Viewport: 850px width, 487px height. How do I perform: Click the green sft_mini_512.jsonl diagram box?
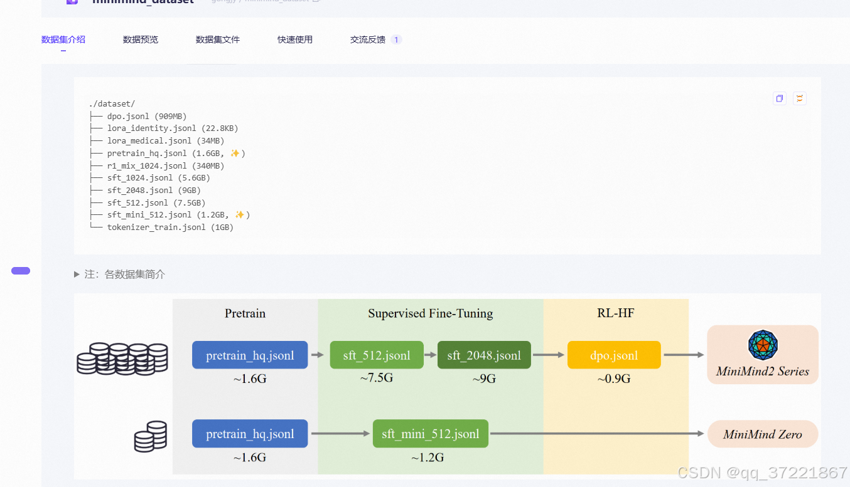[x=431, y=433]
